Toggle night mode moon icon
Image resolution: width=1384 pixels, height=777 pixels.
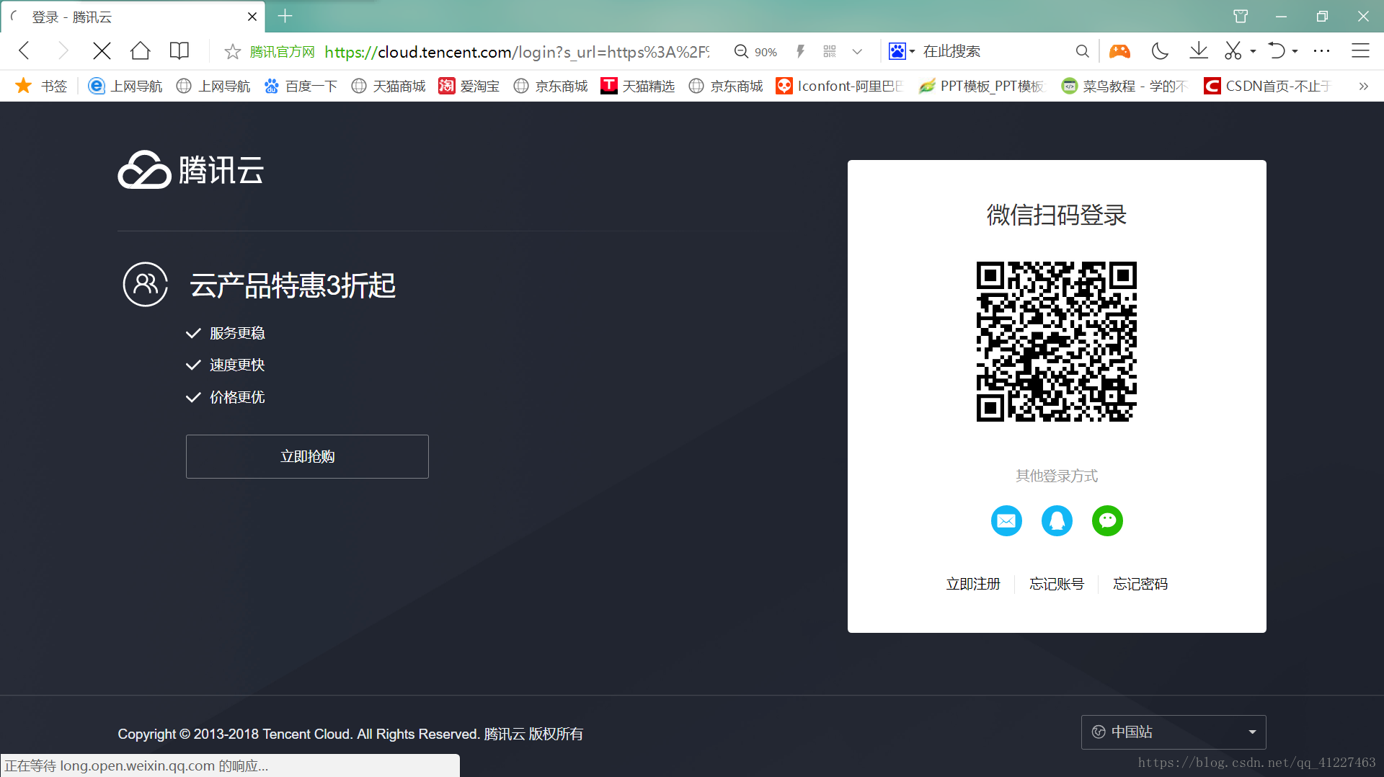click(1160, 50)
